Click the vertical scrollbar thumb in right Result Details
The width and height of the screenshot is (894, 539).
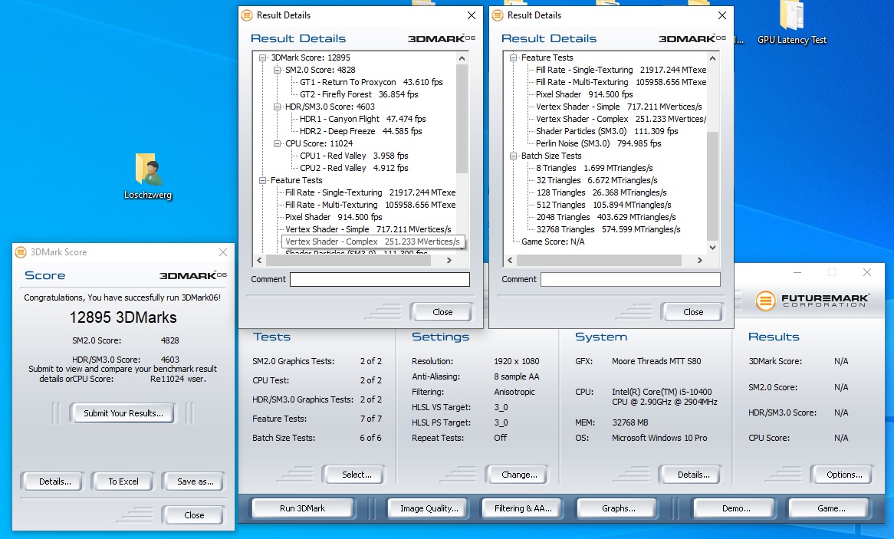[712, 186]
